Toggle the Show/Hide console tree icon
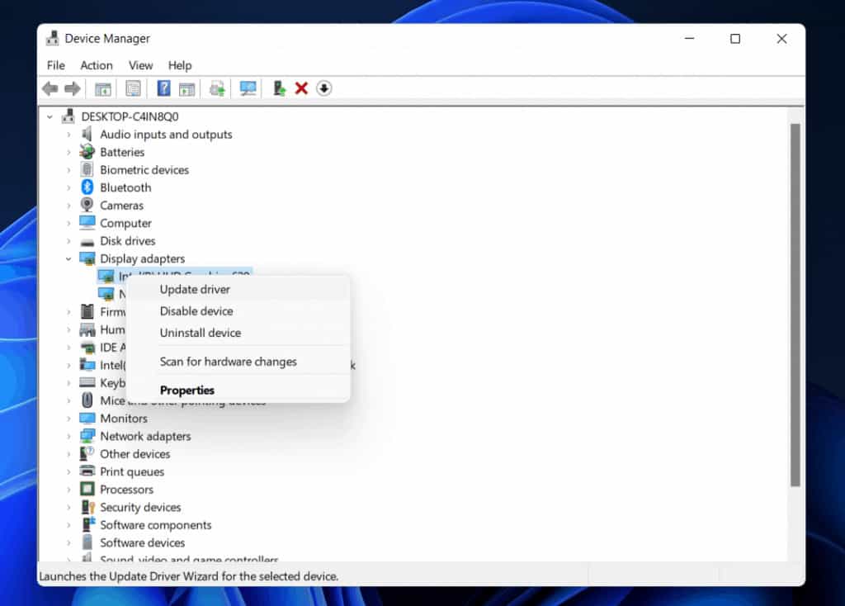This screenshot has height=606, width=845. coord(105,88)
